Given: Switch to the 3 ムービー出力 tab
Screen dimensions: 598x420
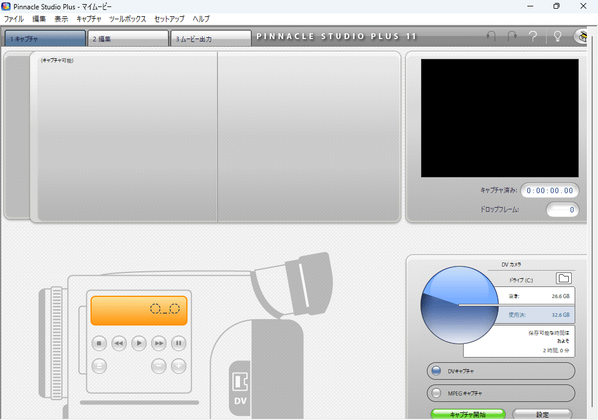Looking at the screenshot, I should 211,38.
